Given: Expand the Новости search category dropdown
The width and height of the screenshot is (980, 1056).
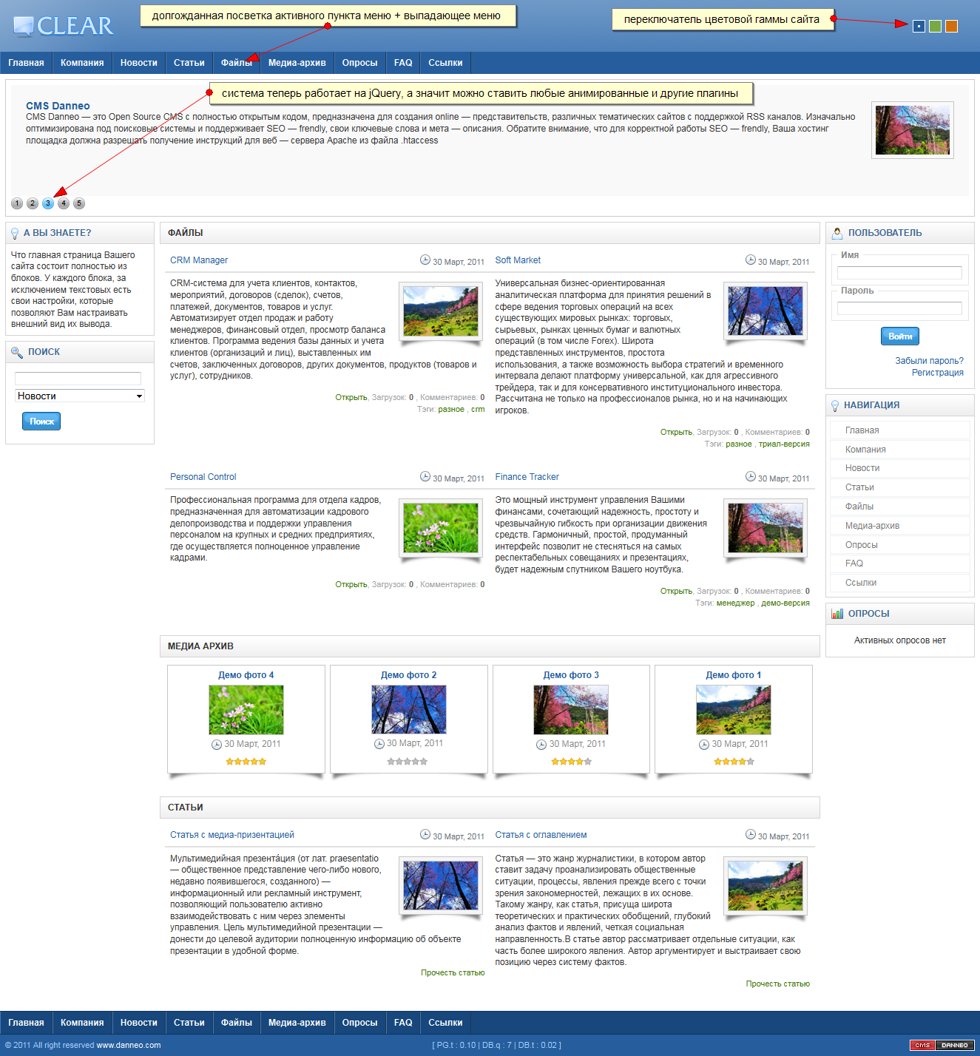Looking at the screenshot, I should click(x=80, y=396).
